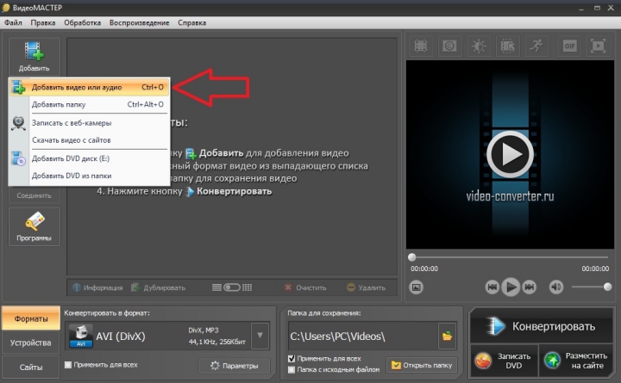Image resolution: width=621 pixels, height=383 pixels.
Task: Start conversion with Конвертировать button
Action: pos(541,326)
